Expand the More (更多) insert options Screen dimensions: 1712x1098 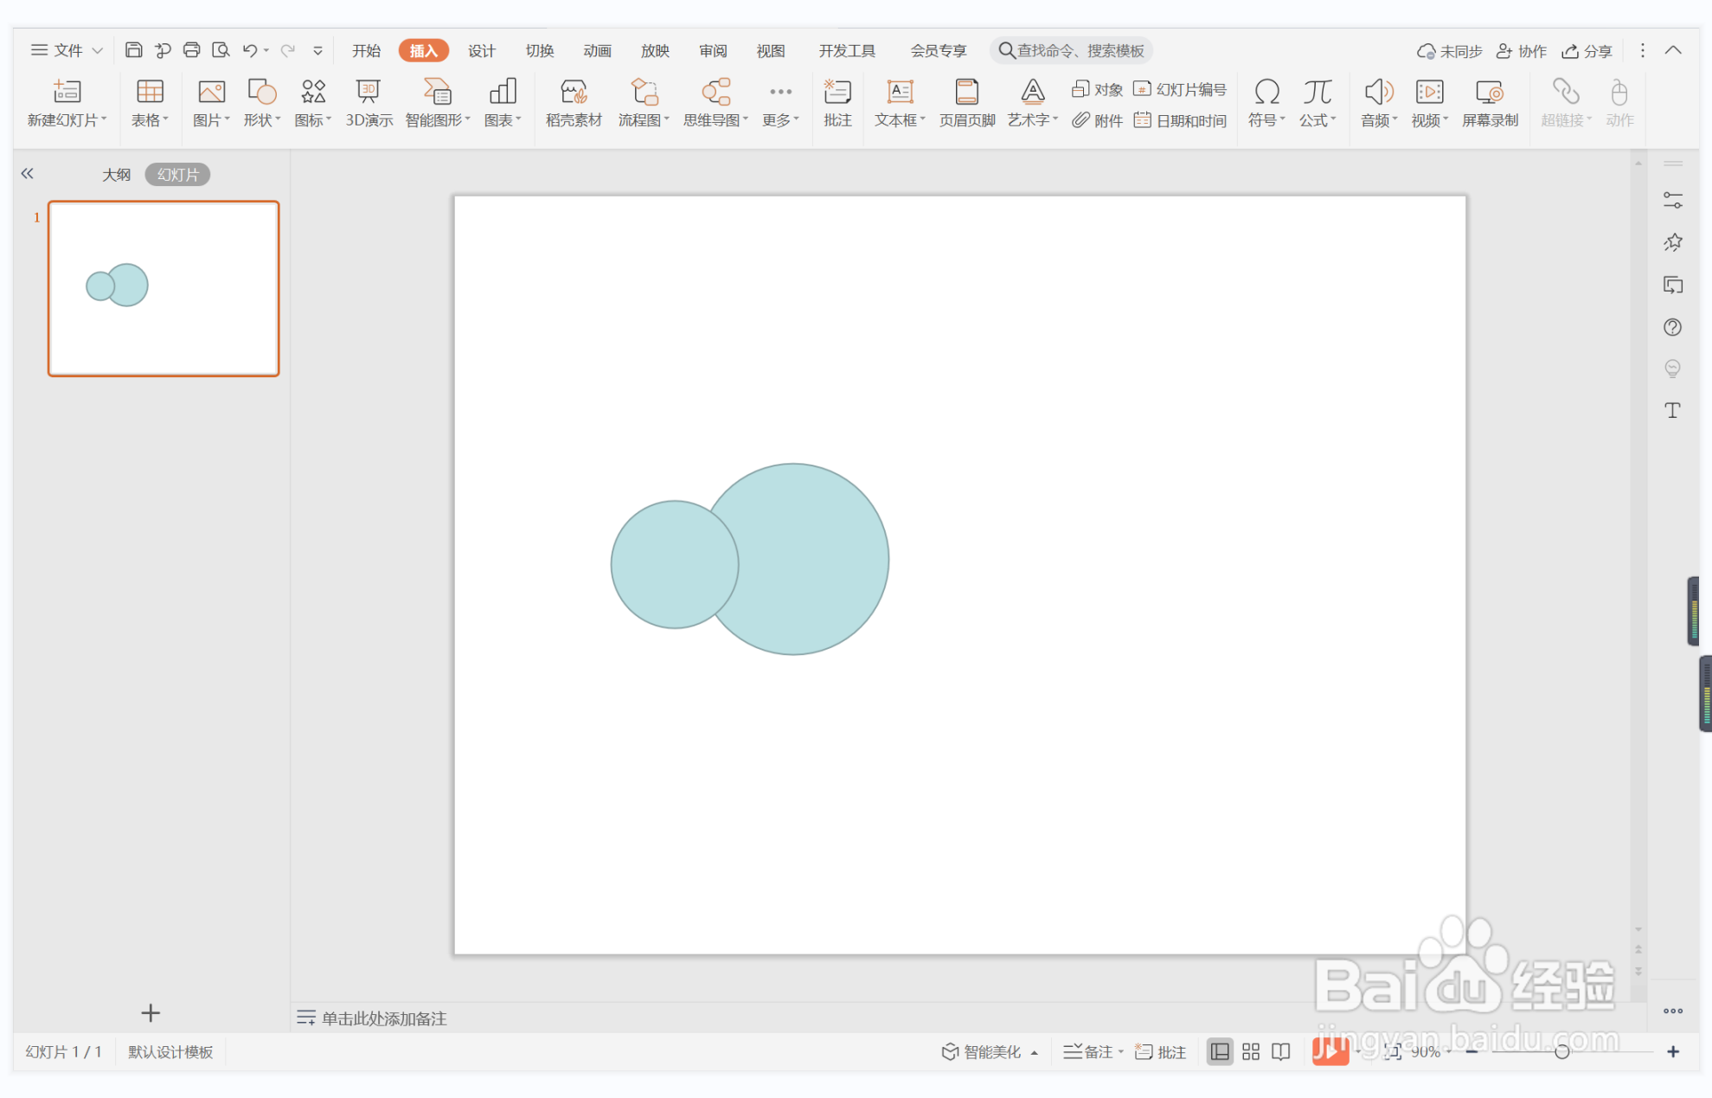coord(780,103)
